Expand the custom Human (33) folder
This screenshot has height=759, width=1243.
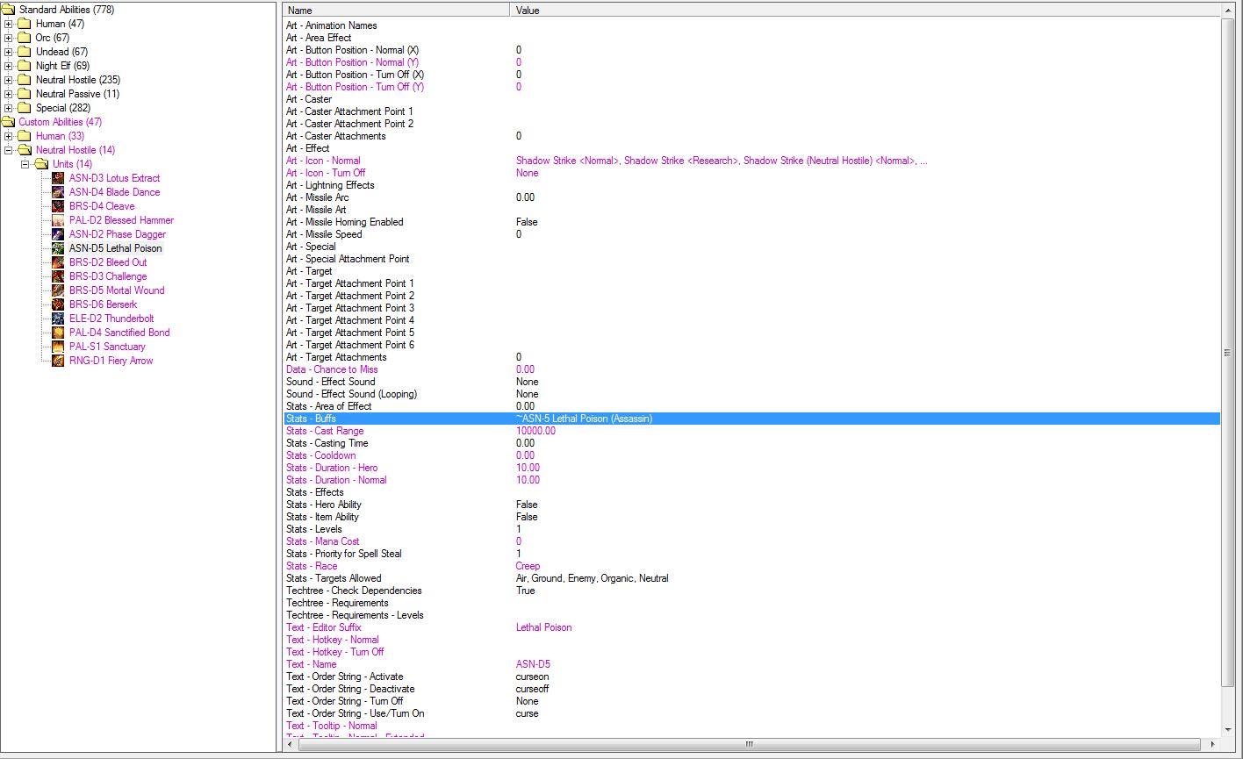[x=9, y=136]
